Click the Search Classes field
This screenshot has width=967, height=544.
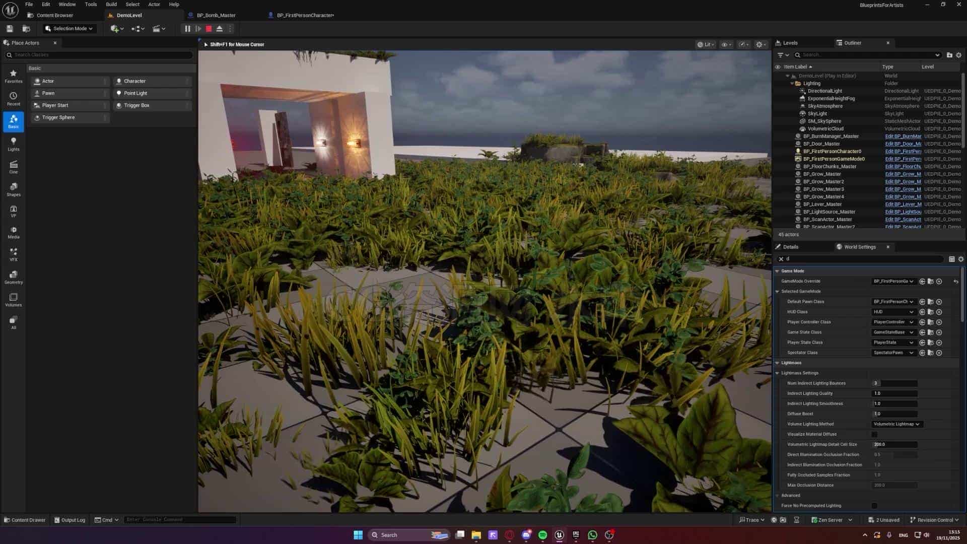pyautogui.click(x=99, y=55)
